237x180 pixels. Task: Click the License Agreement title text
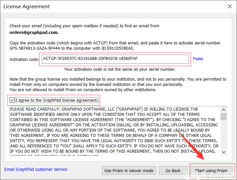coord(26,7)
